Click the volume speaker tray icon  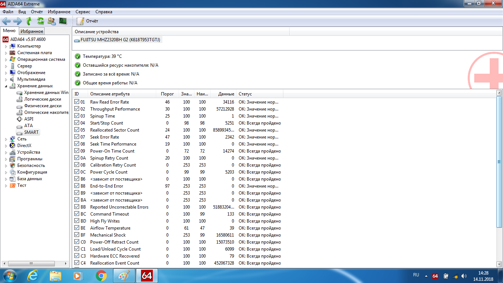tap(464, 276)
